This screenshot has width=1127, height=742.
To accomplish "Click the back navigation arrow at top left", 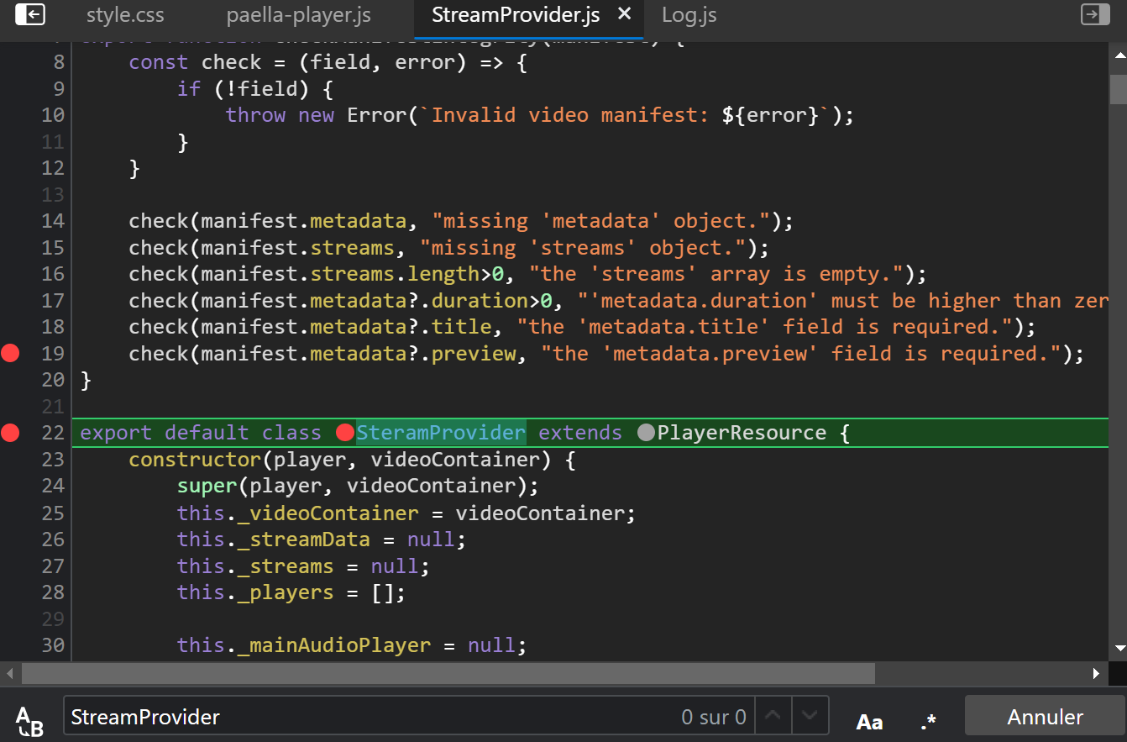I will pos(30,14).
